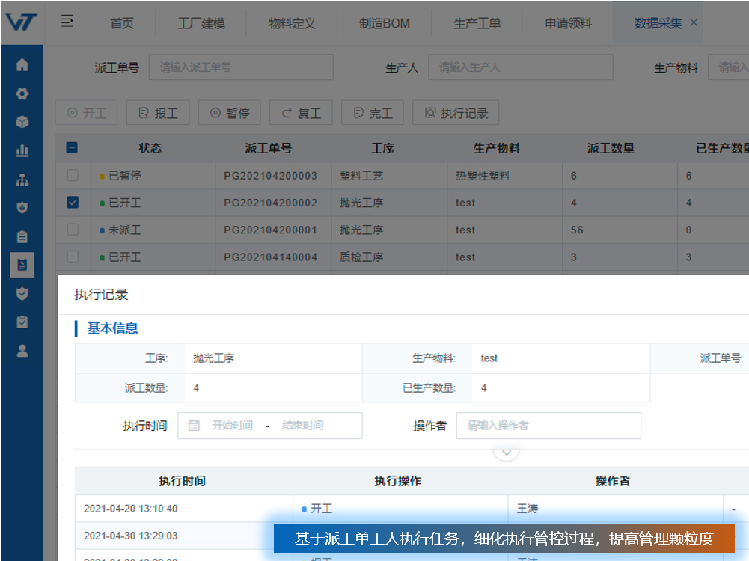Click the home icon in the sidebar

click(x=22, y=65)
